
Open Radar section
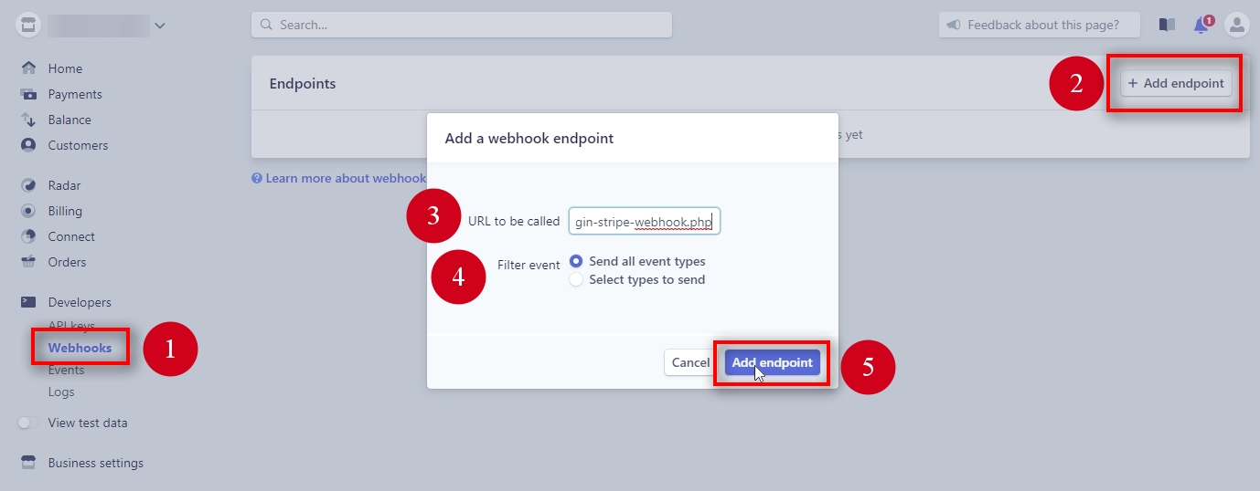pyautogui.click(x=64, y=185)
